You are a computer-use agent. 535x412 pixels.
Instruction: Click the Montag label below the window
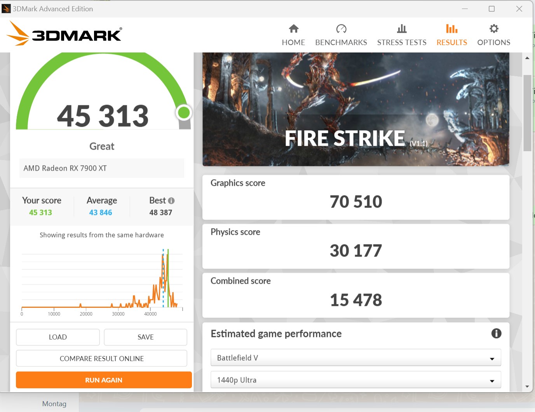click(x=54, y=403)
